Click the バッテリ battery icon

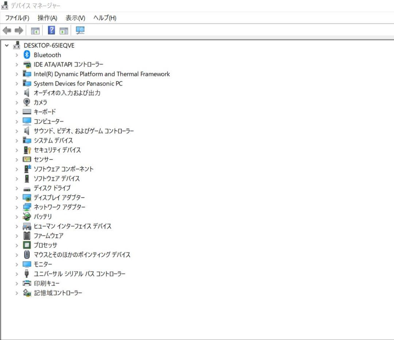pyautogui.click(x=27, y=216)
